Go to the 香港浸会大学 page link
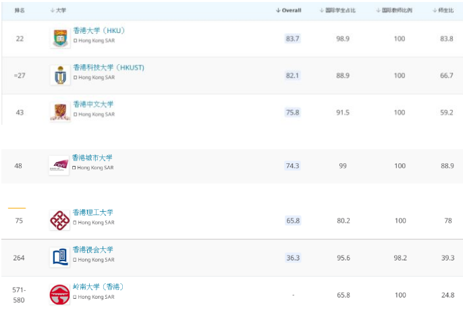 93,250
